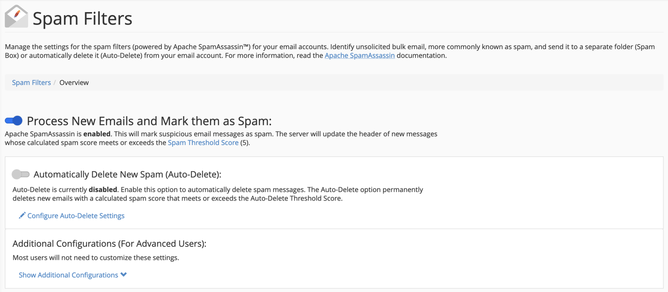The width and height of the screenshot is (668, 292).
Task: Click the Process New Emails heading
Action: click(149, 121)
